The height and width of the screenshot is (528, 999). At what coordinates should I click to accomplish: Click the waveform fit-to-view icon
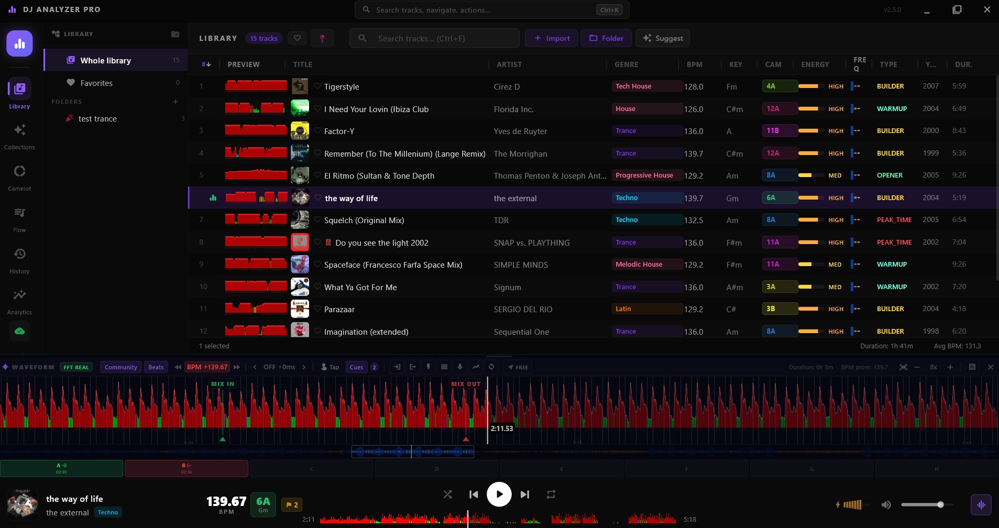(903, 367)
